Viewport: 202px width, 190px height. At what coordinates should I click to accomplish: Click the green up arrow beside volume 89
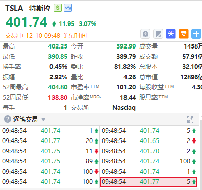[x=96, y=161]
